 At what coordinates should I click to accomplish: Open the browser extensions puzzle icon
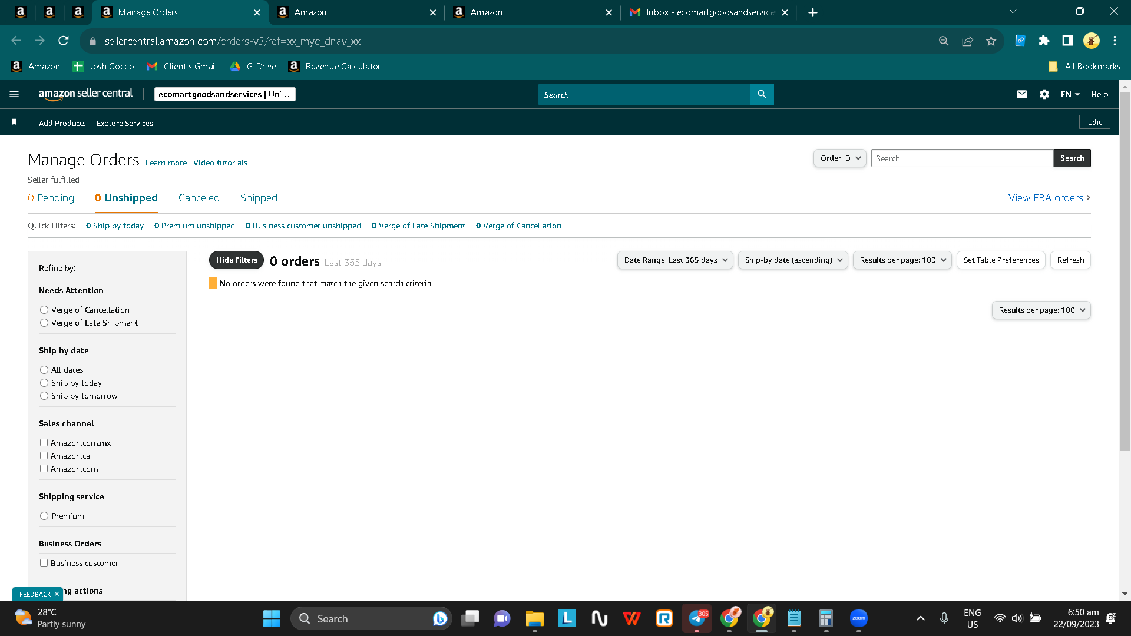tap(1044, 41)
